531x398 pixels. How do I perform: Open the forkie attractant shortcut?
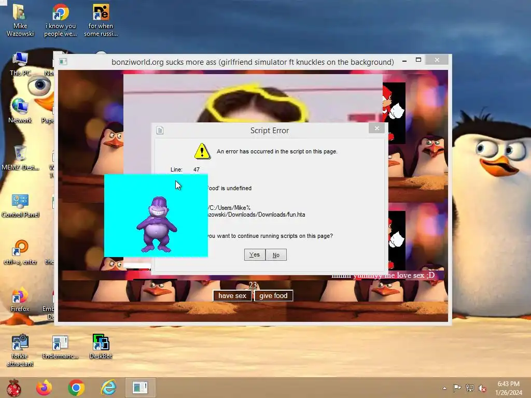click(x=20, y=350)
